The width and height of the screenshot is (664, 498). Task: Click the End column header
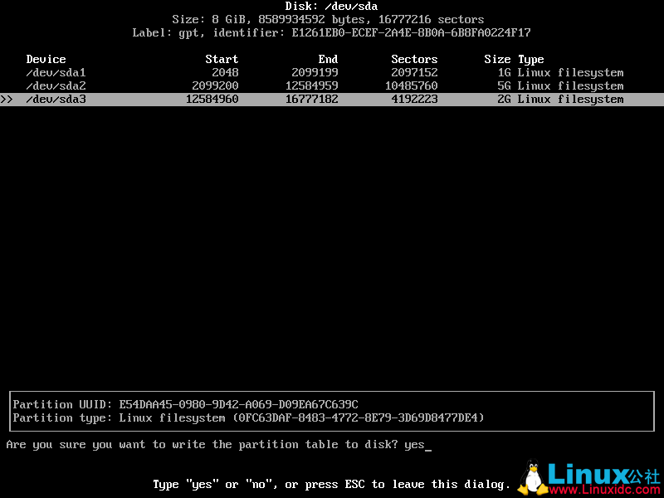328,59
